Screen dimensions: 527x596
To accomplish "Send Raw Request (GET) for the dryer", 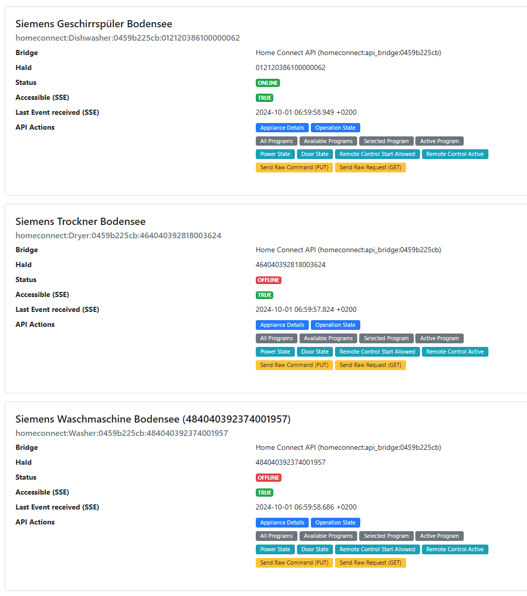I will point(371,365).
